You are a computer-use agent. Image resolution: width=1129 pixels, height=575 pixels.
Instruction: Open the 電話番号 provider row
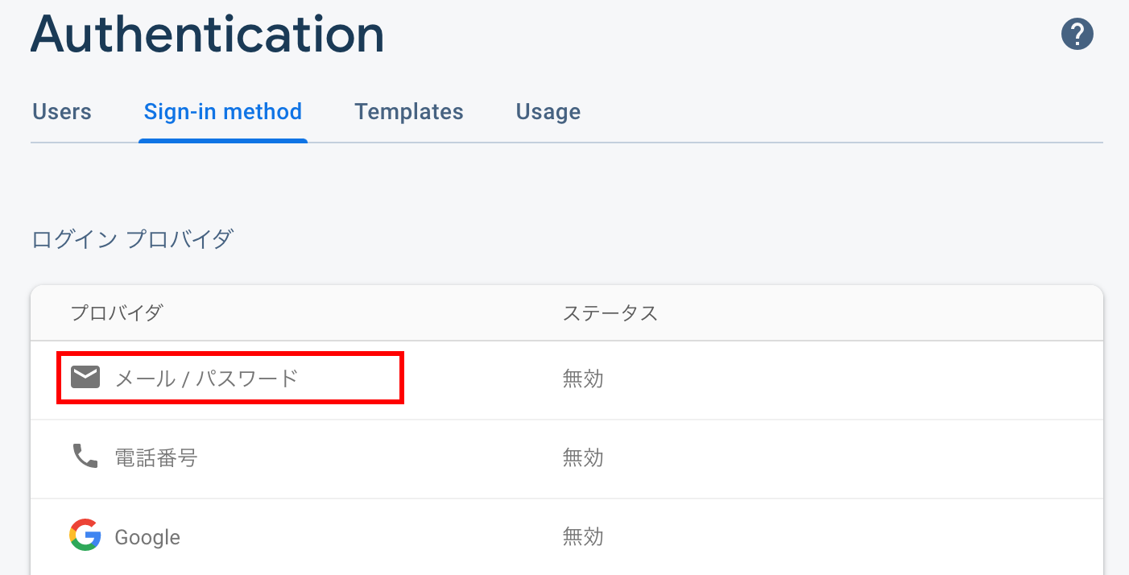coord(567,458)
